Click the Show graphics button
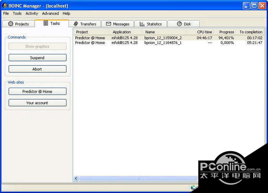The image size is (268, 193). coord(38,46)
